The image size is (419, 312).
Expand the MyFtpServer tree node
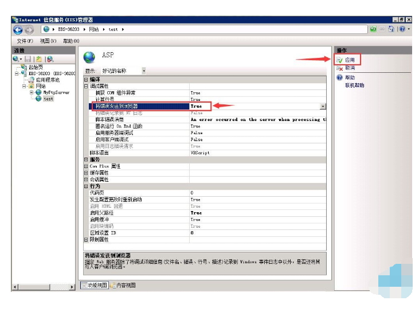[32, 92]
